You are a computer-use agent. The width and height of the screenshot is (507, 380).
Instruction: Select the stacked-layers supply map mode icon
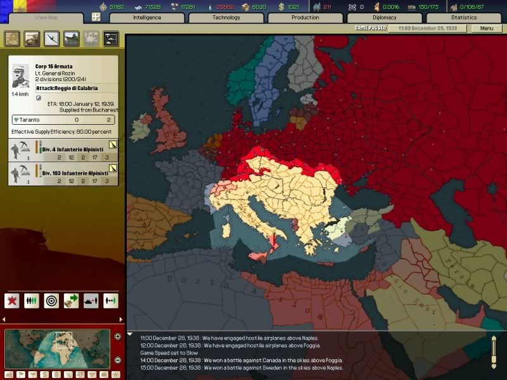[56, 375]
